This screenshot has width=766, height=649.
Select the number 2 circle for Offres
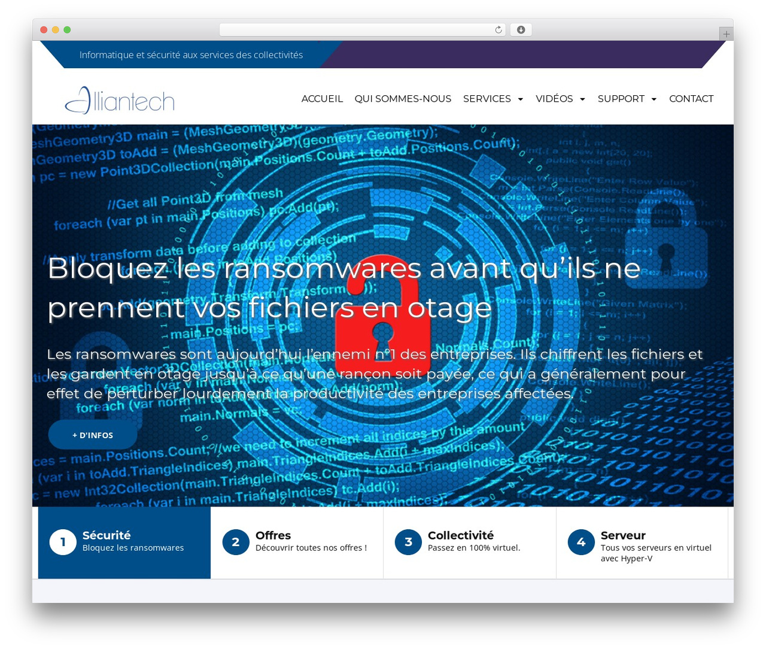[x=236, y=542]
